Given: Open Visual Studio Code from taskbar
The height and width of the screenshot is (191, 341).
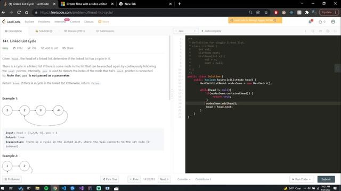Looking at the screenshot, I should click(x=64, y=188).
